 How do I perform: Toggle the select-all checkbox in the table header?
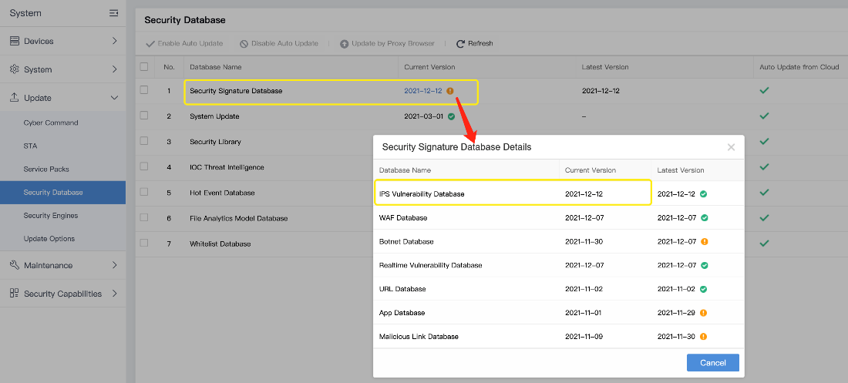tap(144, 67)
